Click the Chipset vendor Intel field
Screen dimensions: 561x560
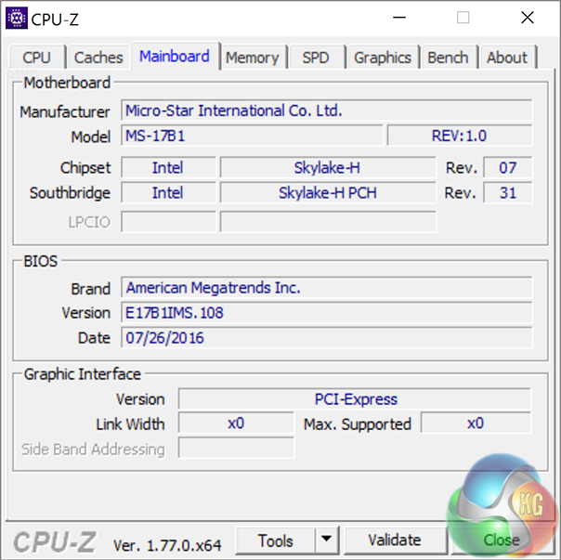(x=168, y=167)
